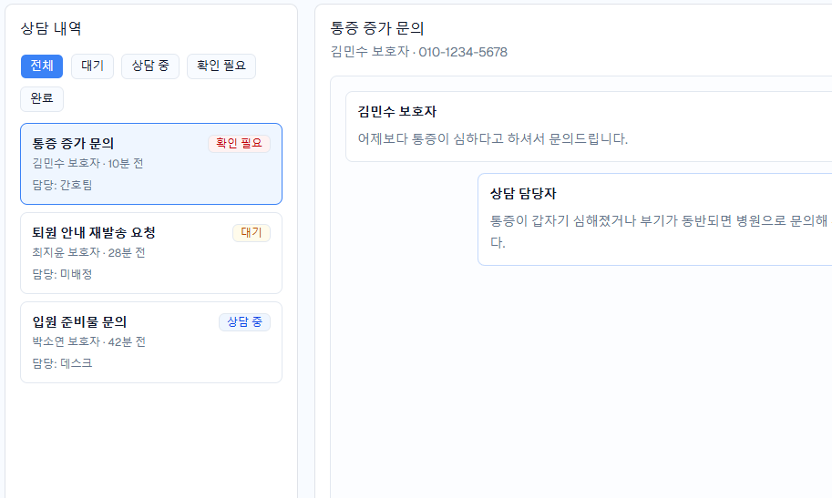Show only 상담 중 consultations
Screen dimensions: 832x498
pos(150,66)
